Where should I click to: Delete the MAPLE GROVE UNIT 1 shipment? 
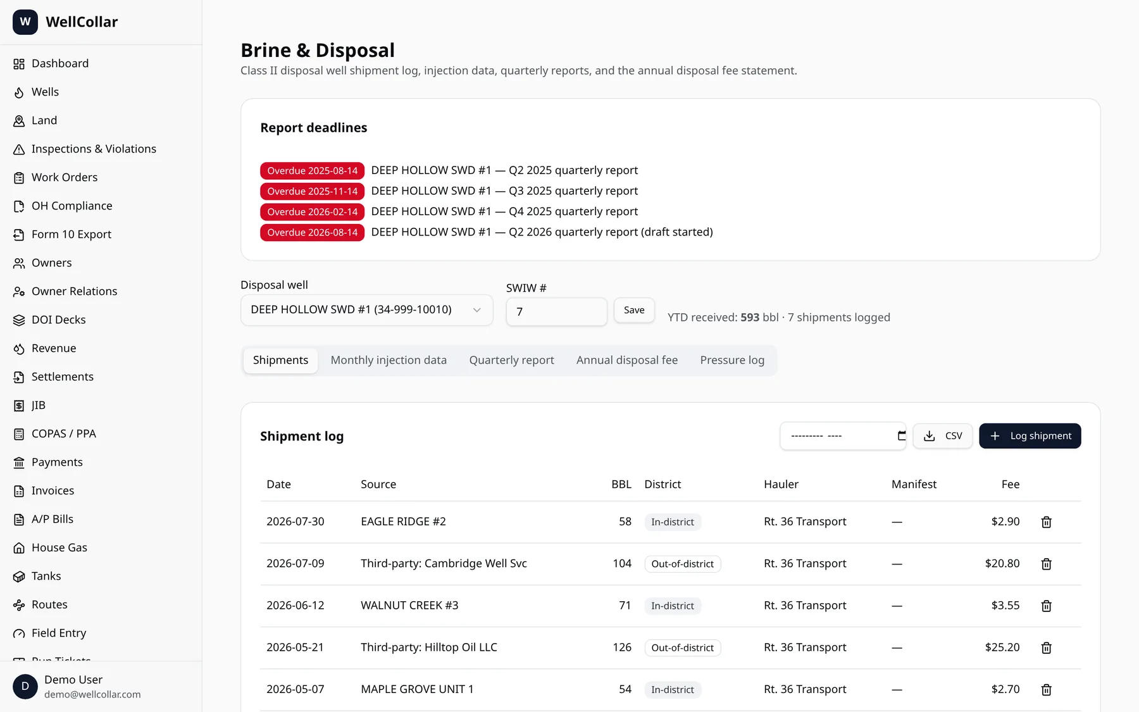(x=1046, y=689)
